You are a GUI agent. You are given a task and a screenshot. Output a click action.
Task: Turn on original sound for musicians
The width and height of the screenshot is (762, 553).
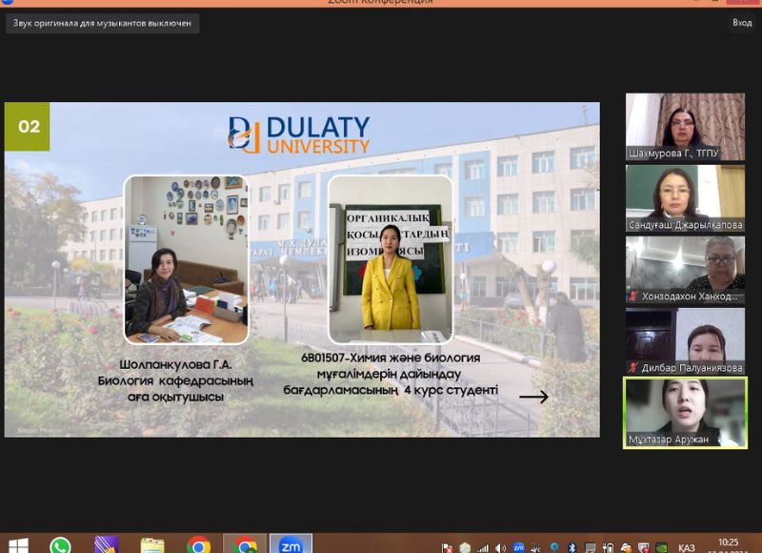click(x=103, y=23)
